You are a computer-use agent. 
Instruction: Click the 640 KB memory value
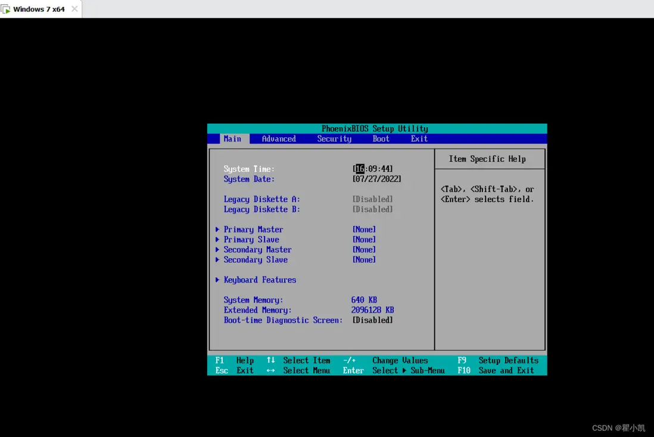point(364,300)
